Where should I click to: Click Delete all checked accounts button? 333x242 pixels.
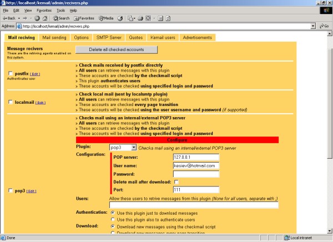(x=117, y=49)
